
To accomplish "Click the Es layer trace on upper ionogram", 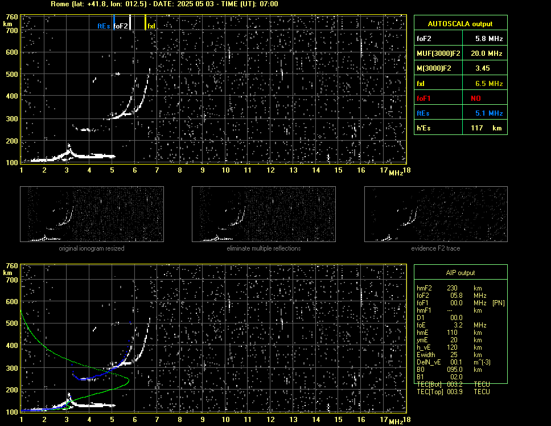I will pyautogui.click(x=93, y=155).
